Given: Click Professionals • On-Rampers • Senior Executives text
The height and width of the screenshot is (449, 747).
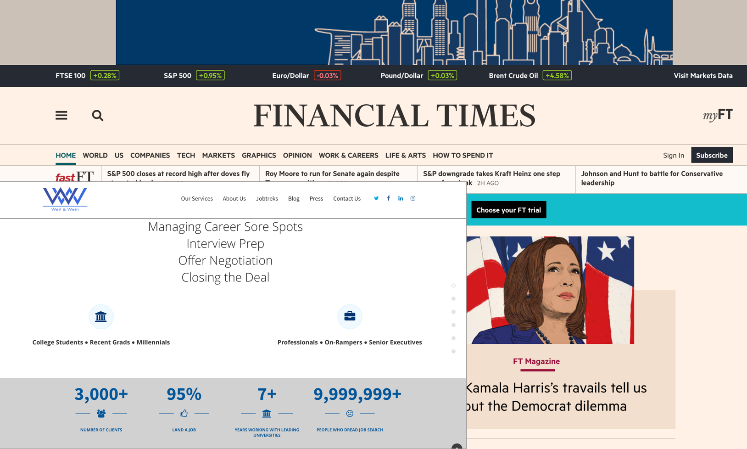Looking at the screenshot, I should [x=350, y=342].
